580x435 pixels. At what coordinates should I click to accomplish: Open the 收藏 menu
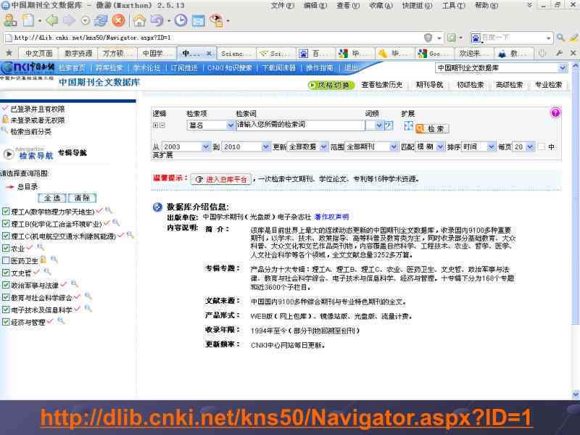click(381, 6)
